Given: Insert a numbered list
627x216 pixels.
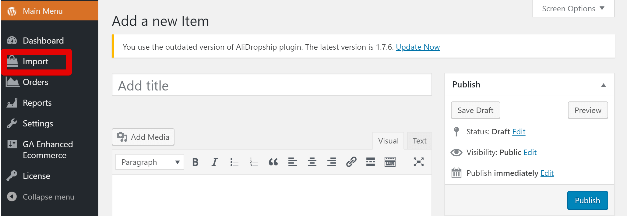Looking at the screenshot, I should [254, 162].
